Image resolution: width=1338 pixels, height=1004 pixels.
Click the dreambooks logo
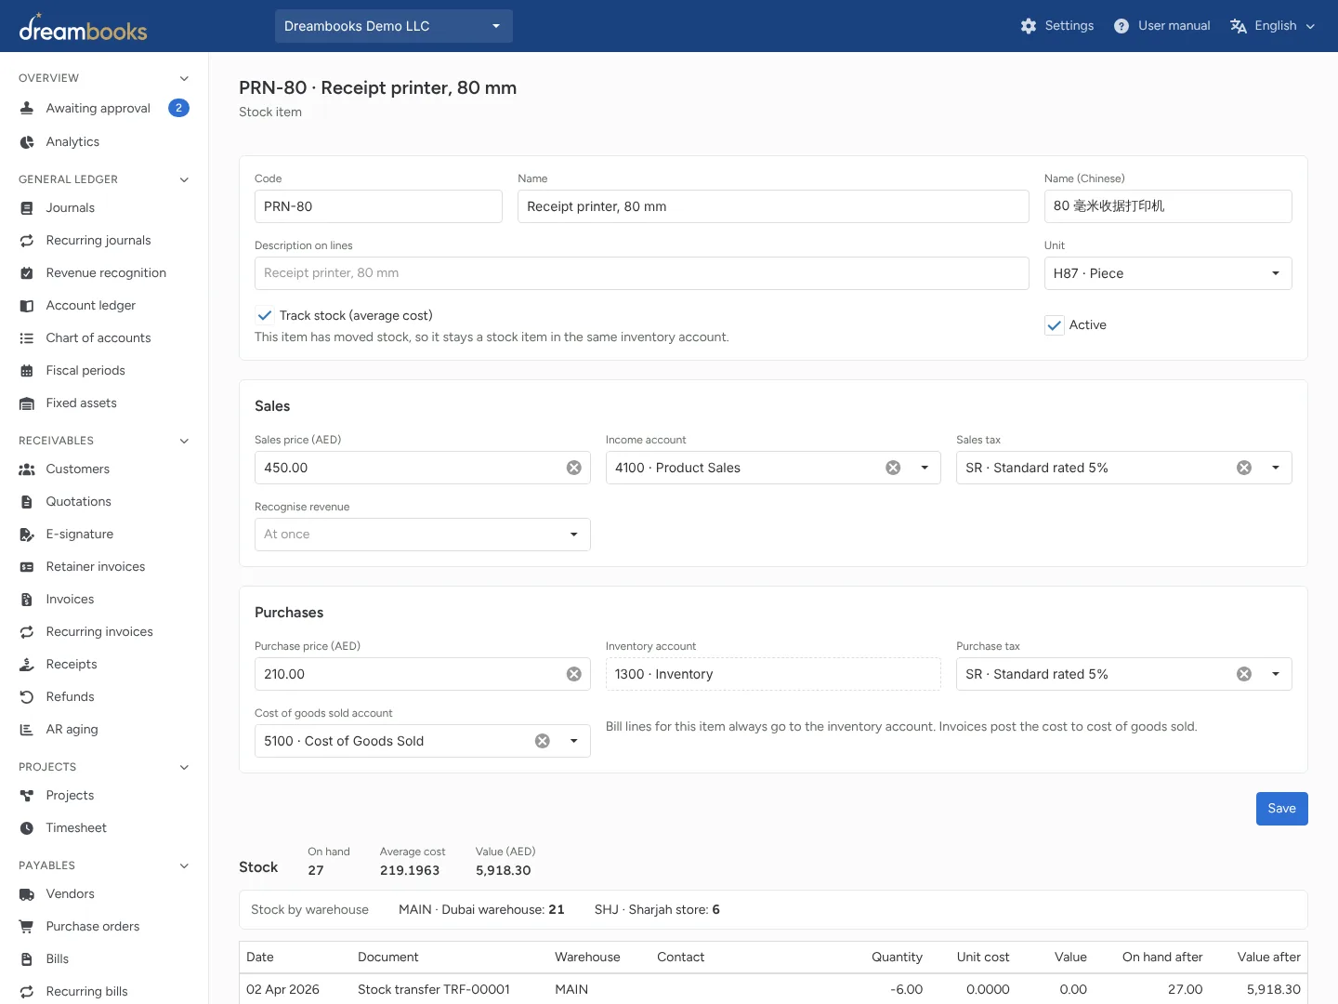[83, 28]
